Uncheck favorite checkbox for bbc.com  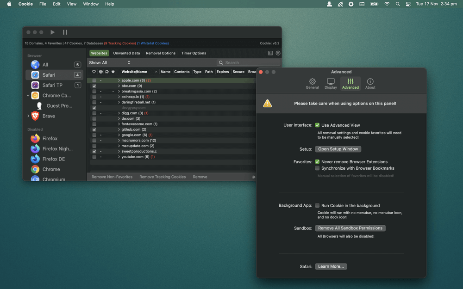94,86
